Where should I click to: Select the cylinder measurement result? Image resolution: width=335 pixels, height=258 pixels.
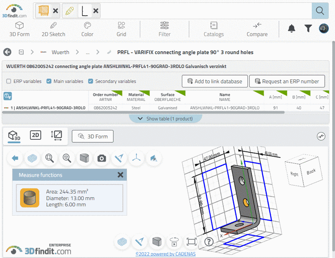pos(70,198)
